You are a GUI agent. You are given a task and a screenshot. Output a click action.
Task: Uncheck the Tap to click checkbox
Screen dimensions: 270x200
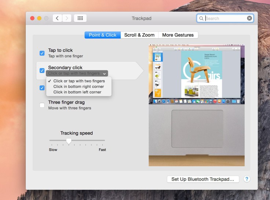(x=42, y=53)
